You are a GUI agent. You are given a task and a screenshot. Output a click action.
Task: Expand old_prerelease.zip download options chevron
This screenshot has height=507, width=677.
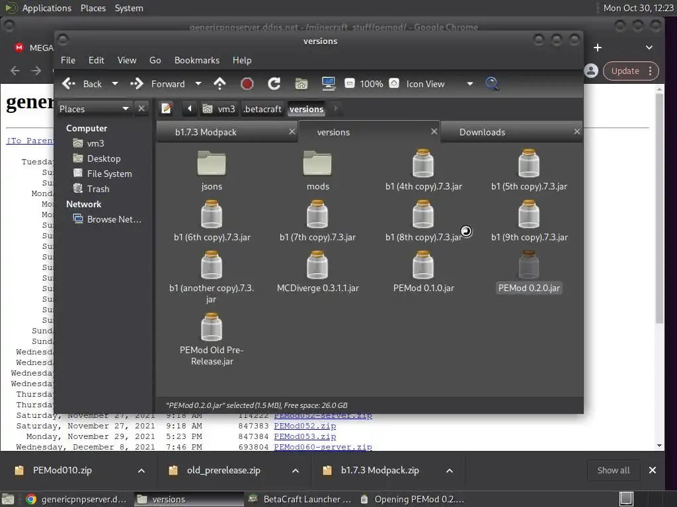tap(296, 470)
